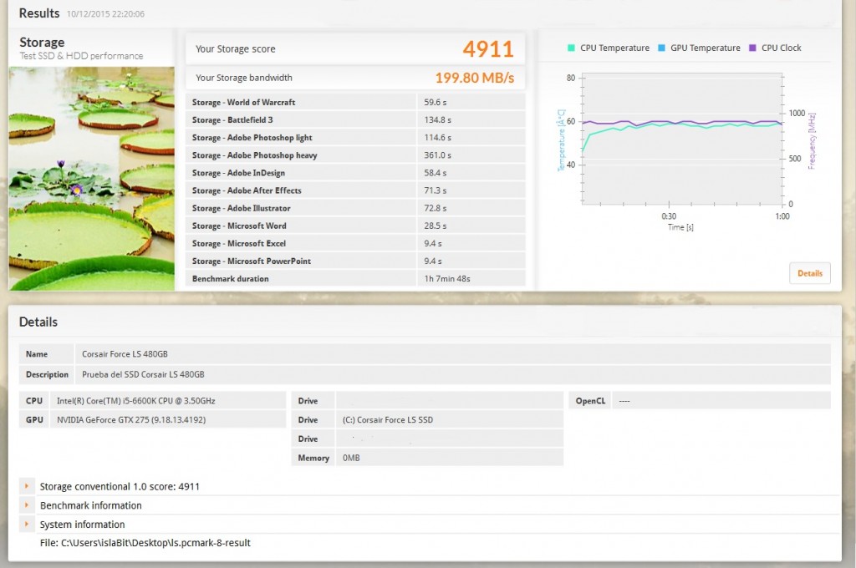Viewport: 856px width, 568px height.
Task: Expand the Benchmark information section
Action: click(28, 505)
